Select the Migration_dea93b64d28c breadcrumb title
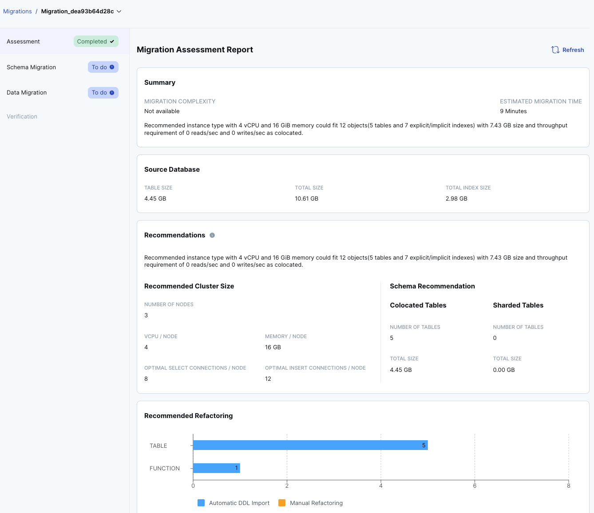The image size is (594, 513). tap(77, 11)
